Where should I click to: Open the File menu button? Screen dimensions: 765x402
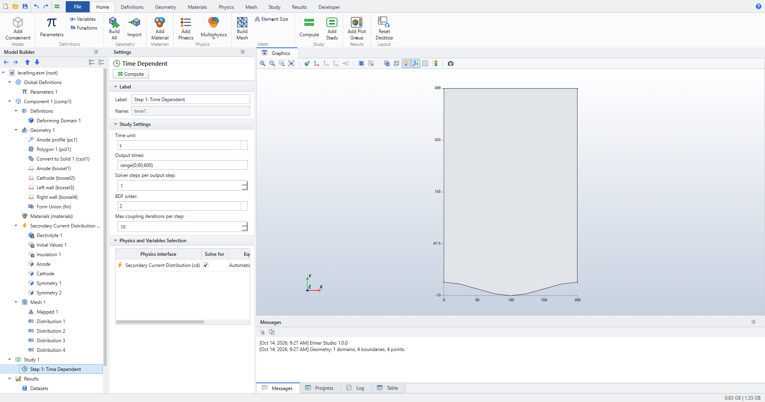78,6
